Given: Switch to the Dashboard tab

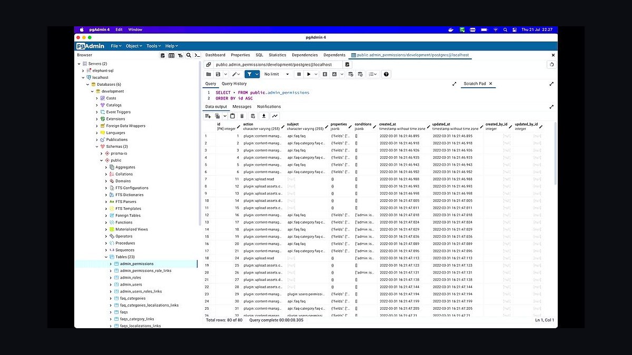Looking at the screenshot, I should click(215, 55).
